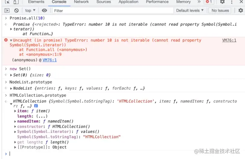The height and width of the screenshot is (159, 245).
Task: Show more tabs via double chevron
Action: click(199, 2)
